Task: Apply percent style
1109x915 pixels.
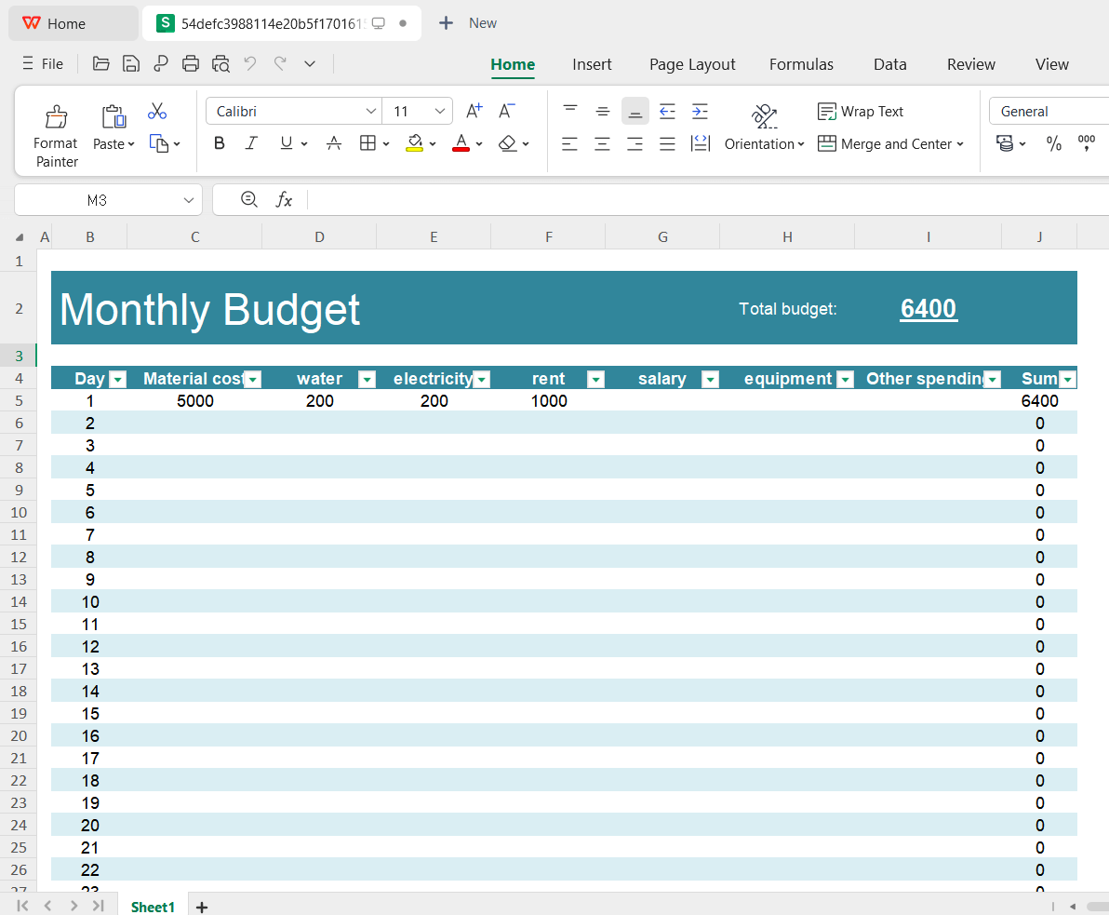Action: [1054, 143]
